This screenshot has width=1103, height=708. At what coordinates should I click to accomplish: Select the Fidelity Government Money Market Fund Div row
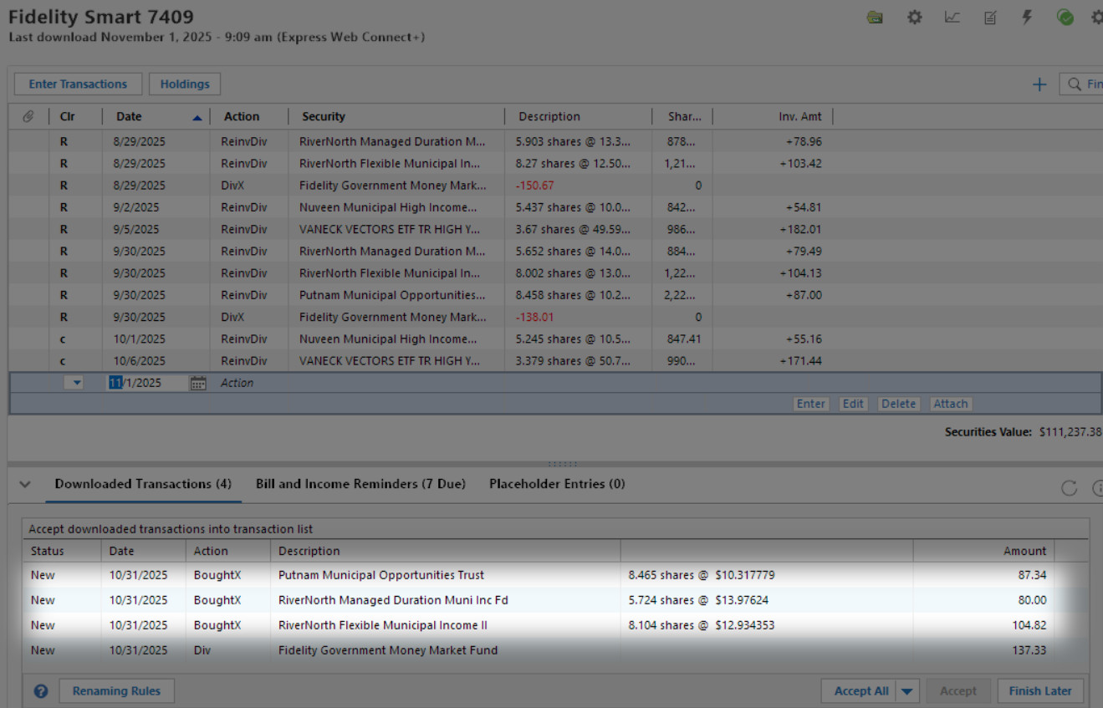pyautogui.click(x=555, y=650)
